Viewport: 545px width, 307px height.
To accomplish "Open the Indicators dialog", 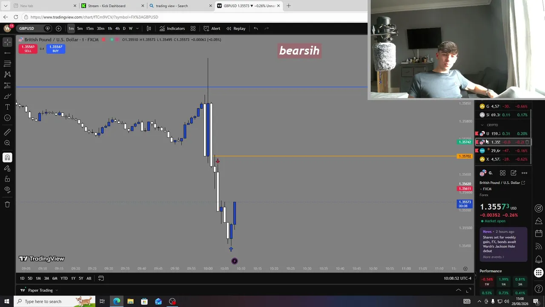I will [172, 29].
